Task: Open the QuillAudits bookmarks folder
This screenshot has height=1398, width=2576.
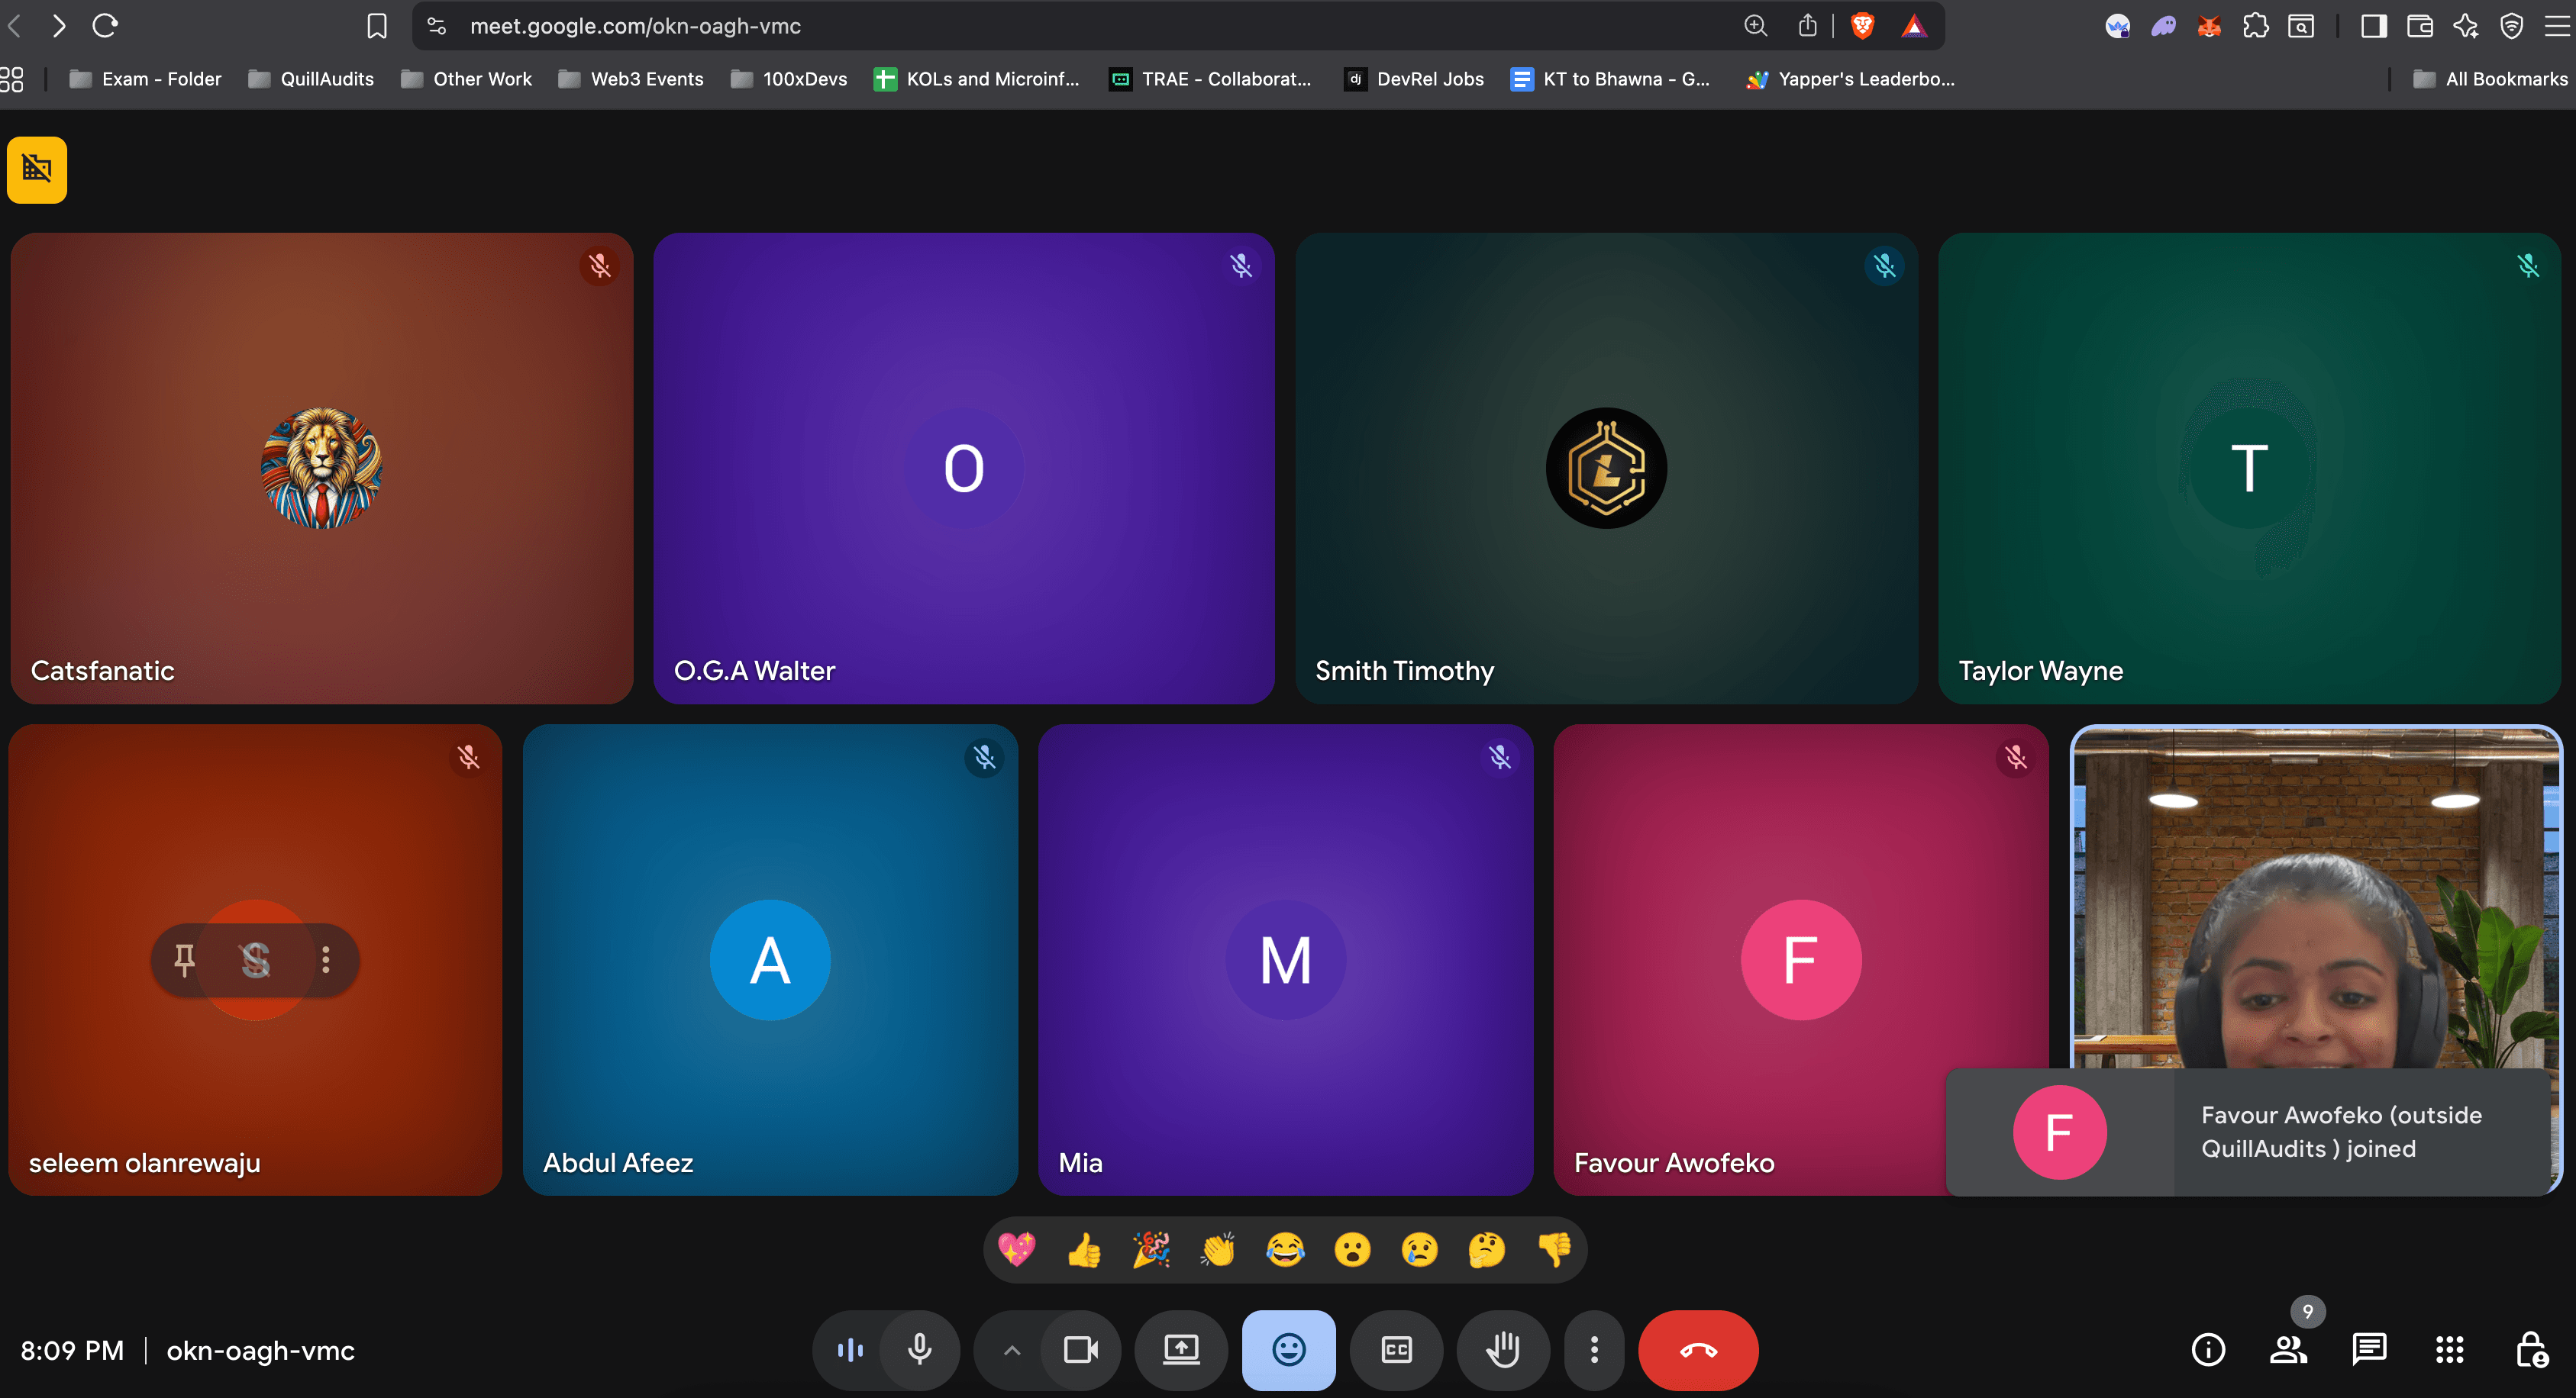Action: (311, 79)
